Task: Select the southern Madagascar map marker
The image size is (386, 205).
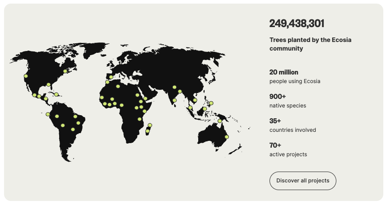Action: (148, 131)
